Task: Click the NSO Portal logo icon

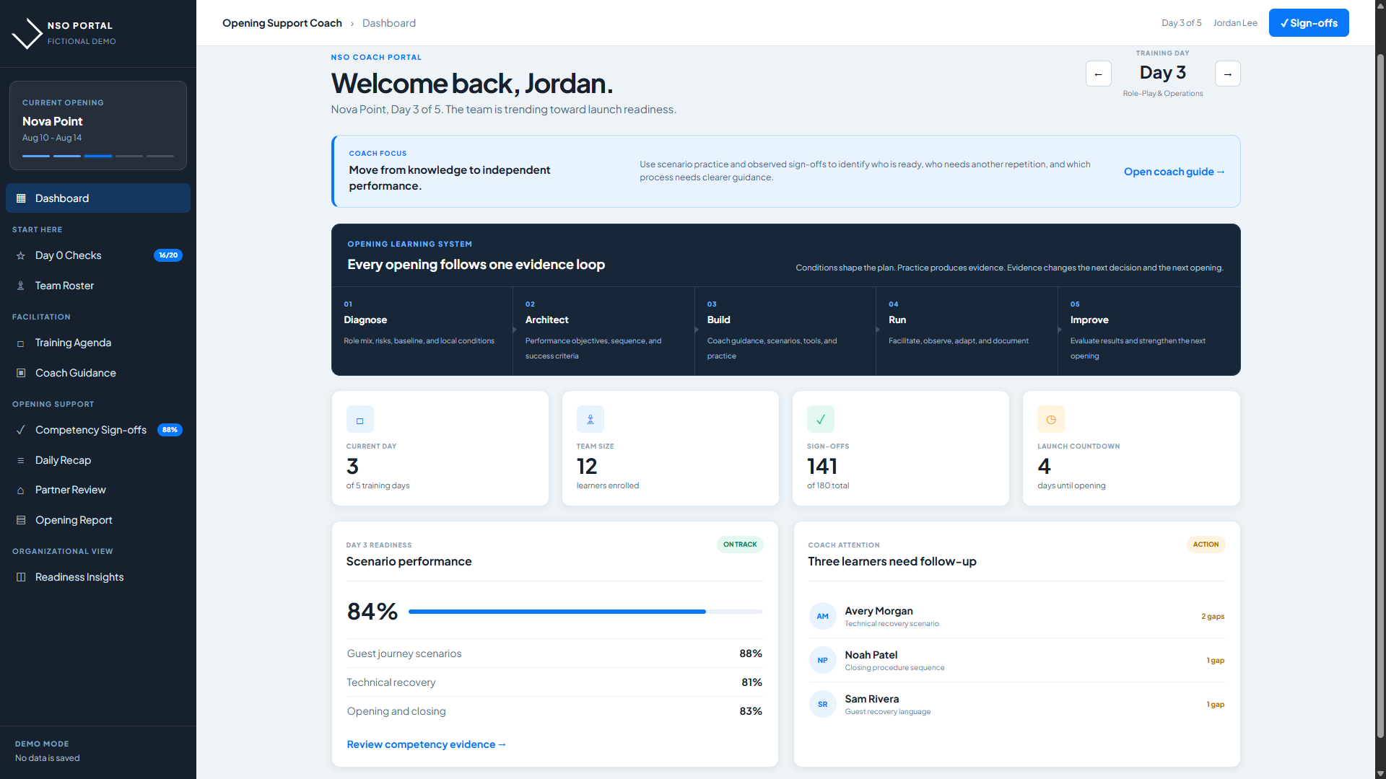Action: pyautogui.click(x=27, y=33)
